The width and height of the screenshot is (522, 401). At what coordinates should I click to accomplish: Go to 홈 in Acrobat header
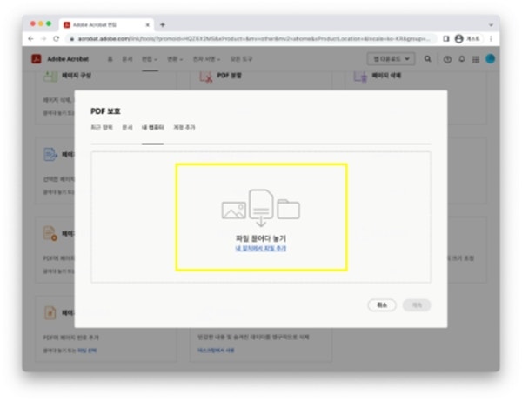click(x=110, y=59)
